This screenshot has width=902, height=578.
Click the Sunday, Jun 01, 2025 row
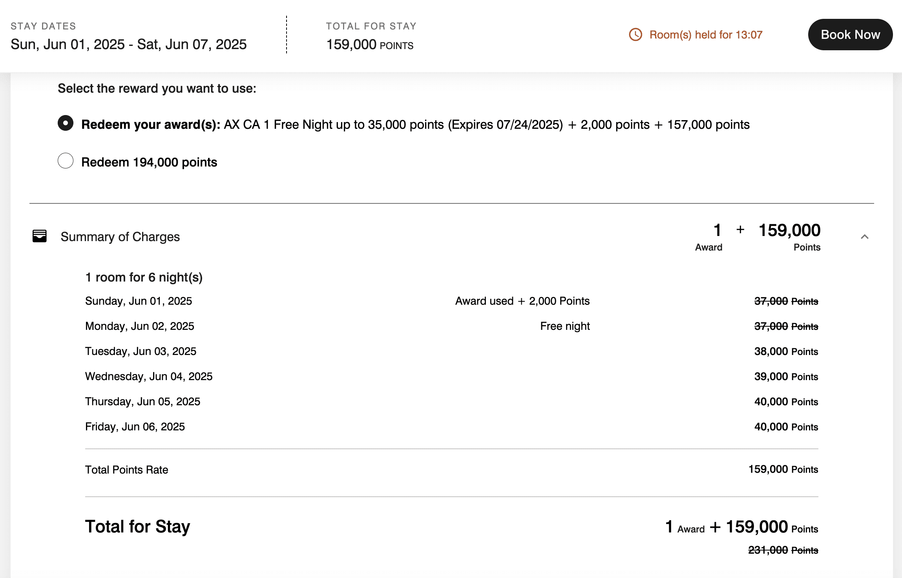click(x=139, y=301)
